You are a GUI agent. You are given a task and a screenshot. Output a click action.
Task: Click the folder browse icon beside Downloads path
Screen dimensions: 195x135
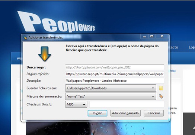(161, 88)
